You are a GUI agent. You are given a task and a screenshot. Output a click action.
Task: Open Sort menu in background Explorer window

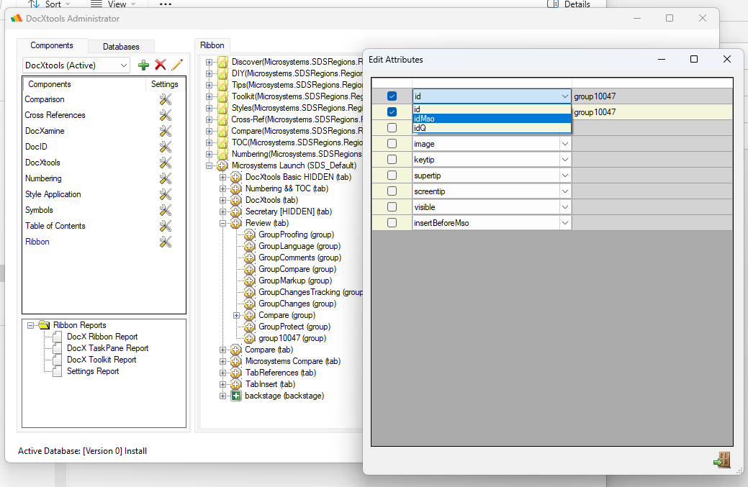pos(49,4)
